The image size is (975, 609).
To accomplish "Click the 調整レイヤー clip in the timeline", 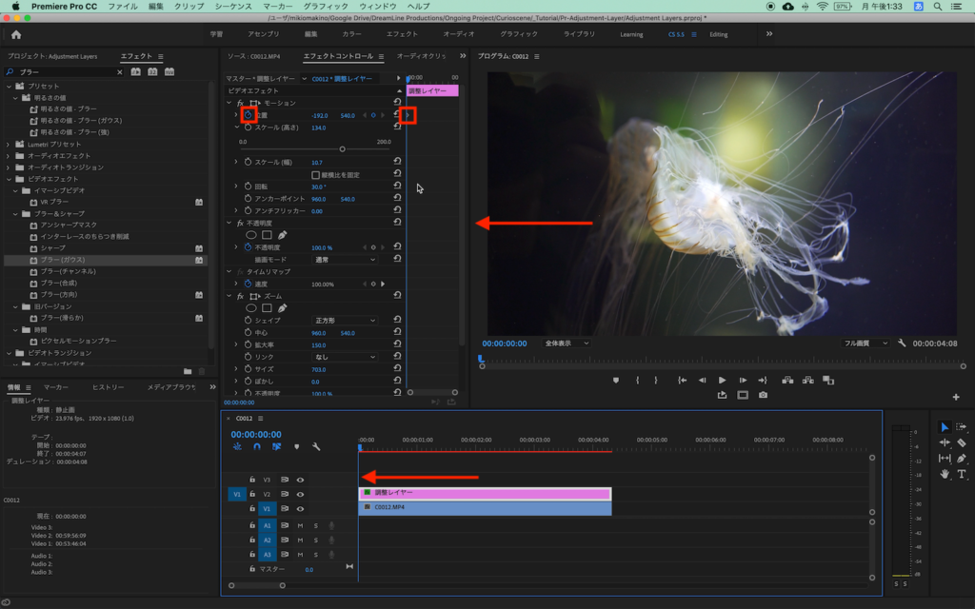I will (x=485, y=493).
